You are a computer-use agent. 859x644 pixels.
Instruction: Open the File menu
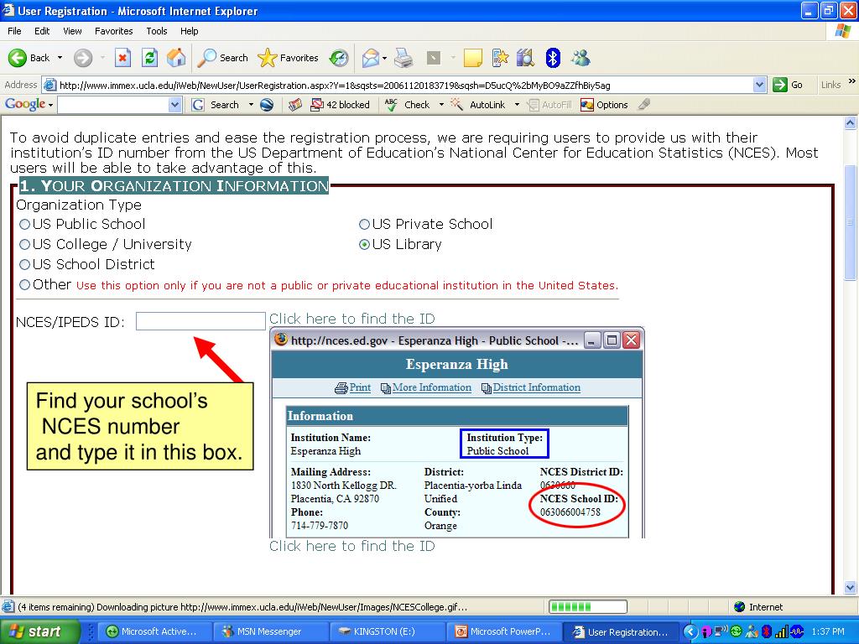(15, 31)
